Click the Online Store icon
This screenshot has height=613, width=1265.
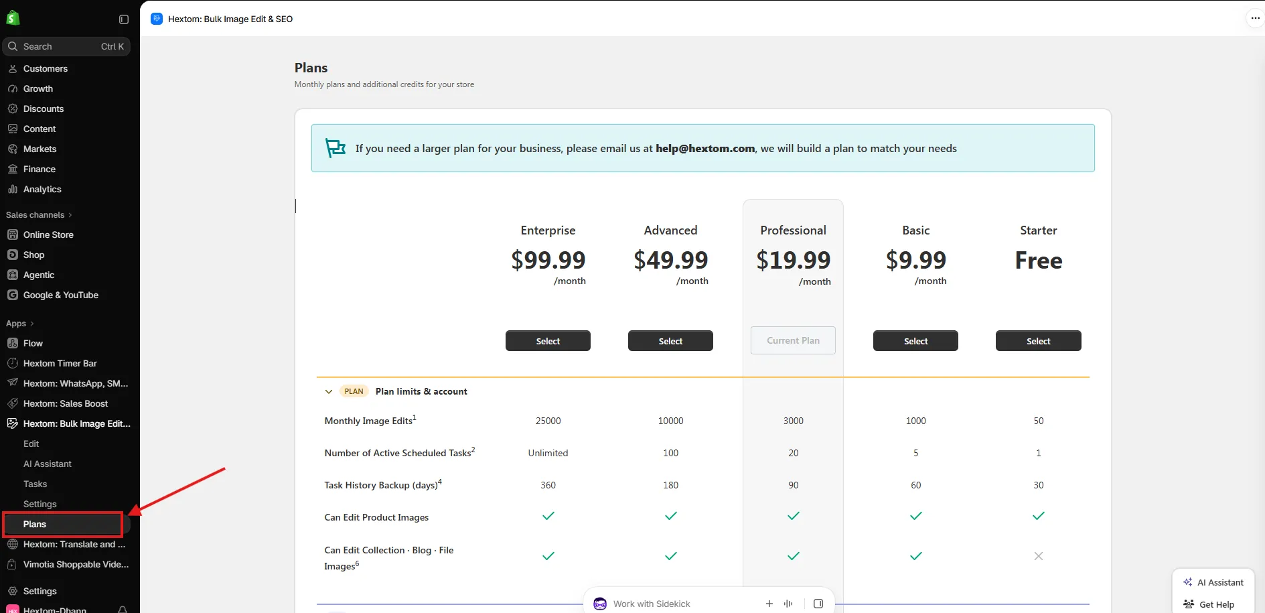pyautogui.click(x=13, y=234)
